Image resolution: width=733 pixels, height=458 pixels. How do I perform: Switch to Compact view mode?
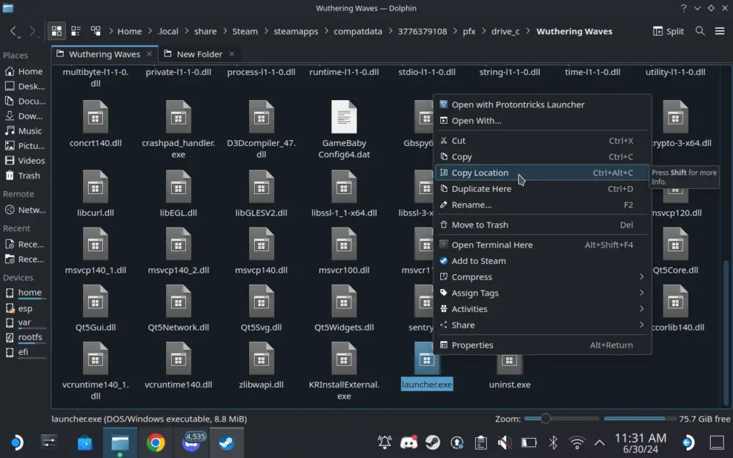76,31
